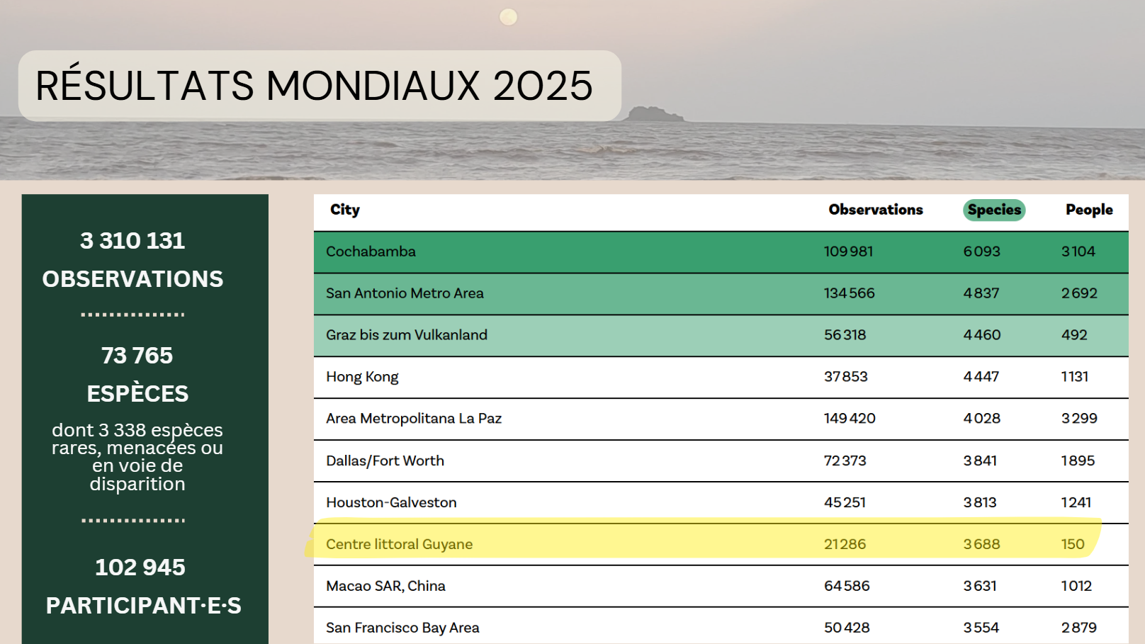Open the Hong Kong city name
Viewport: 1145px width, 644px height.
pyautogui.click(x=362, y=377)
